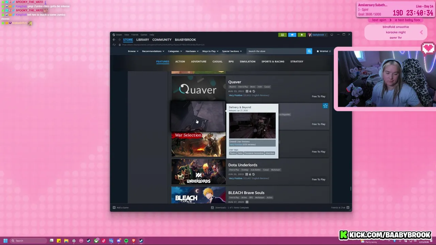Open the War Selection game thumbnail

click(x=198, y=145)
